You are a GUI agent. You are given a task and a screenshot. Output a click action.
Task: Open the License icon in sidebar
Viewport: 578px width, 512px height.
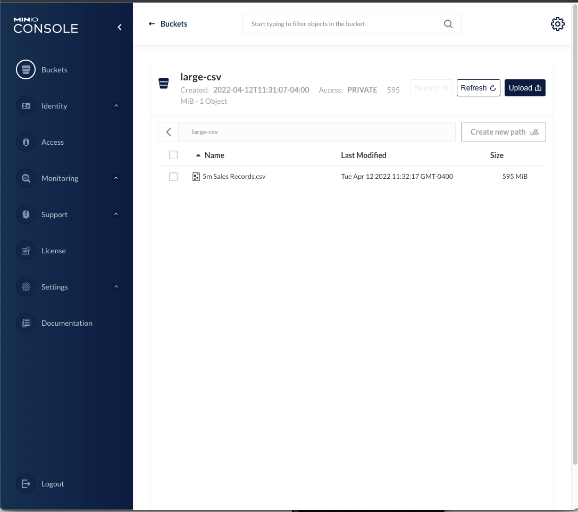pos(26,251)
